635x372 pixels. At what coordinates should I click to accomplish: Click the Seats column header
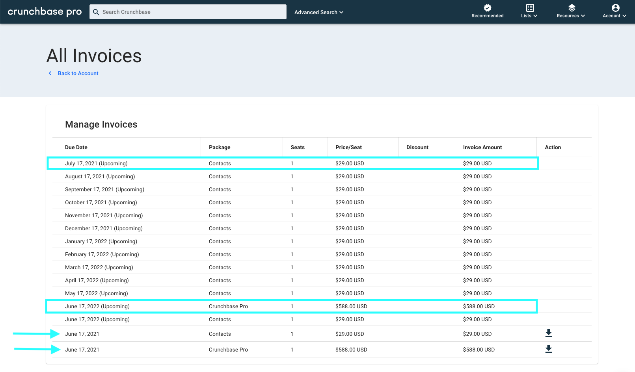coord(298,147)
